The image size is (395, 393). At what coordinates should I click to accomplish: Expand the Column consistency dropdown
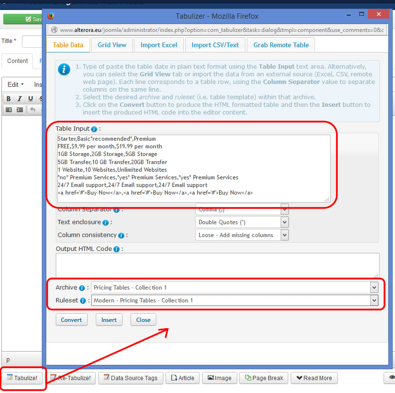(x=242, y=235)
